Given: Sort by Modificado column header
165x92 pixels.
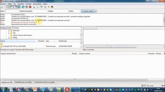Looking at the screenshot, I should (x=66, y=41).
